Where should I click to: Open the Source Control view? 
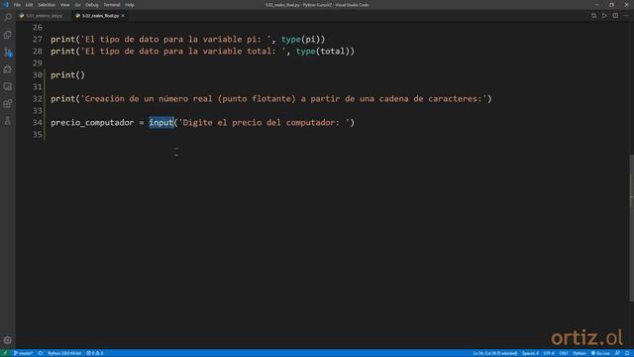(7, 53)
